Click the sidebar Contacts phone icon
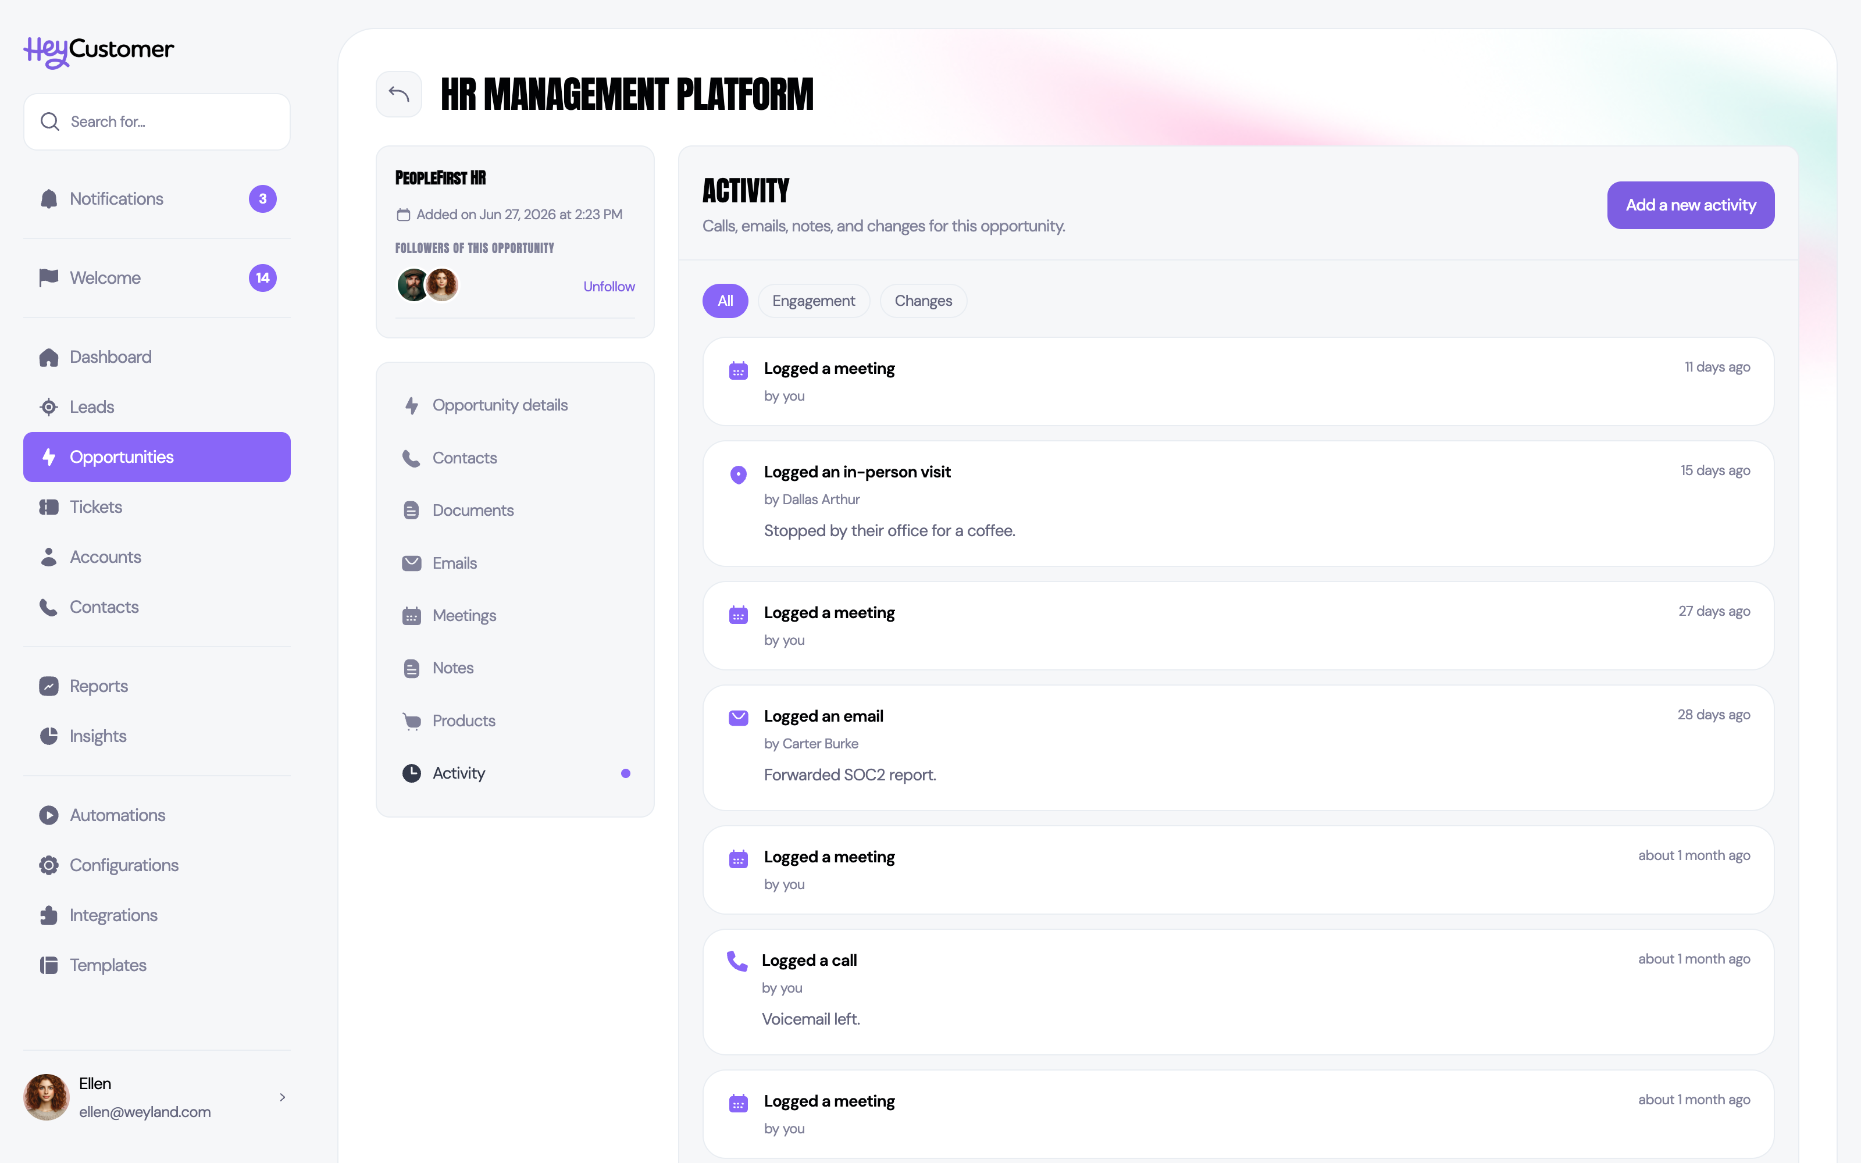The width and height of the screenshot is (1861, 1163). pyautogui.click(x=48, y=607)
